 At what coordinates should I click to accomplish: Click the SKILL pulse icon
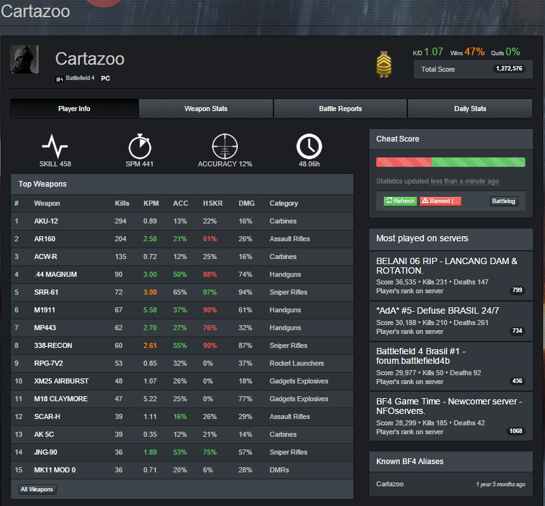click(55, 147)
